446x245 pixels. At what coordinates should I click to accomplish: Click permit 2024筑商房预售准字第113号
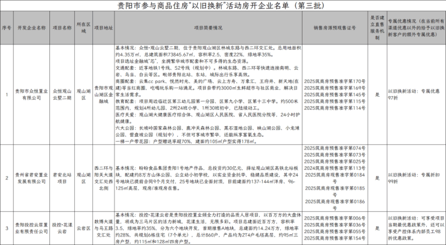(x=334, y=168)
